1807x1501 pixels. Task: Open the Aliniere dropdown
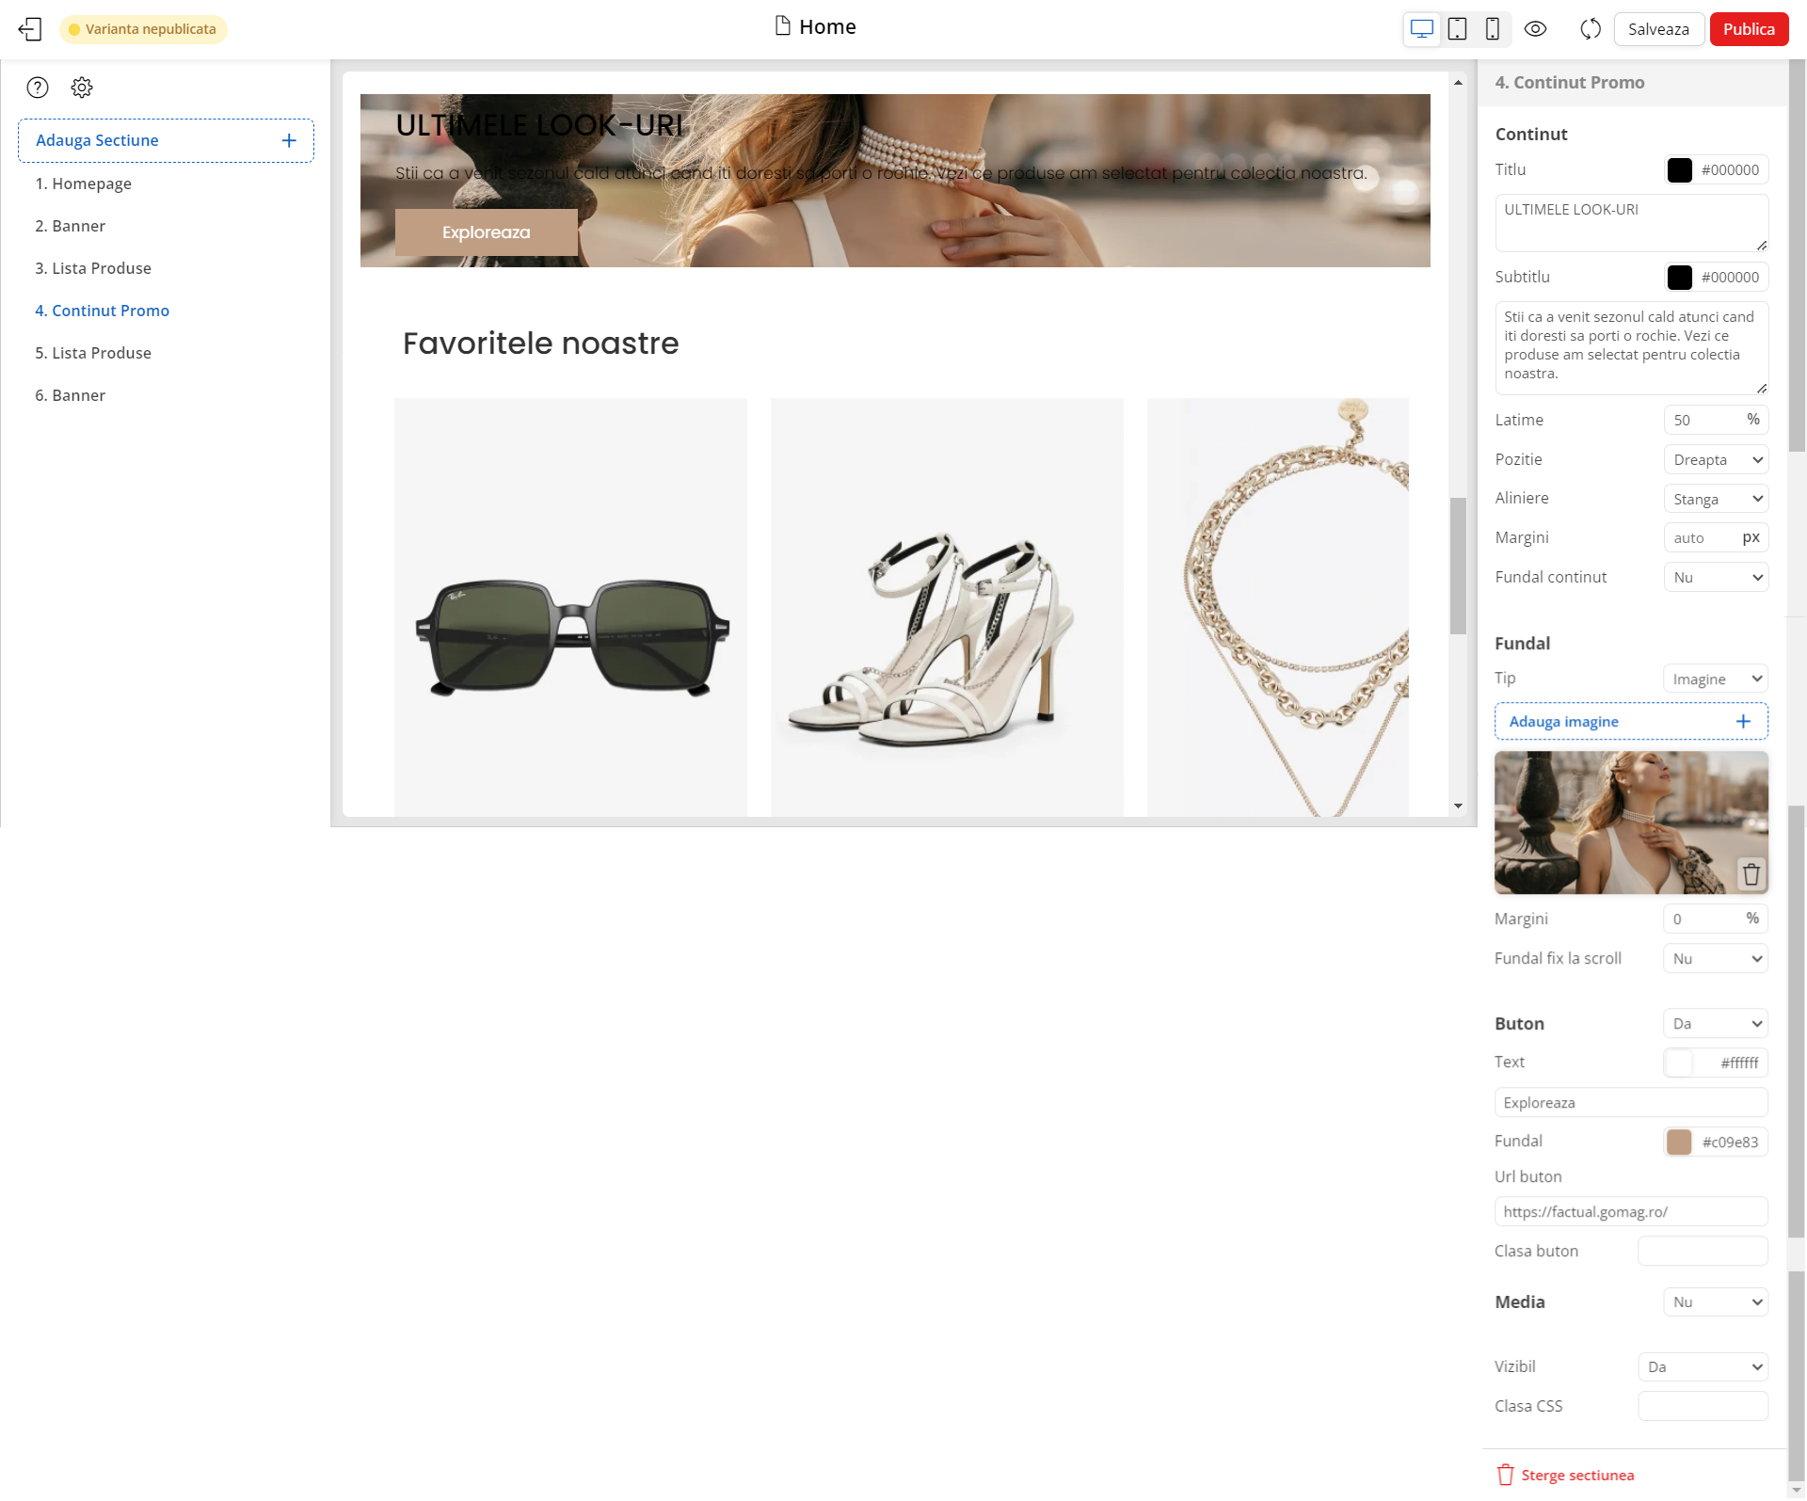pos(1716,499)
